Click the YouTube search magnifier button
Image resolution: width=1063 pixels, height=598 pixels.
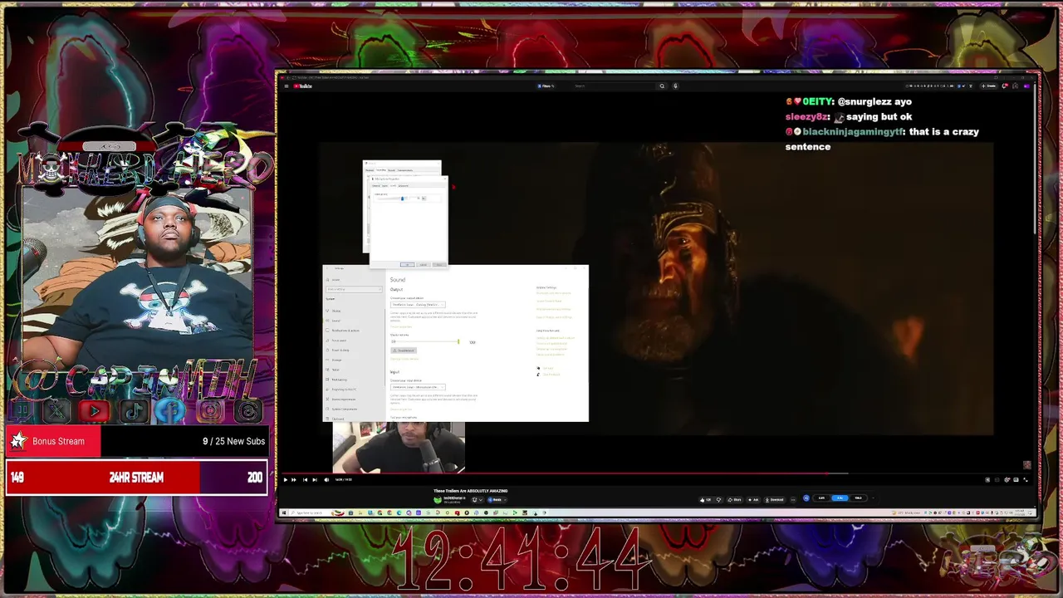[662, 86]
